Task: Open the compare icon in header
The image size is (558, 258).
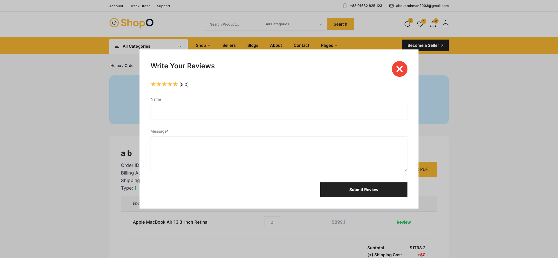Action: pos(407,24)
